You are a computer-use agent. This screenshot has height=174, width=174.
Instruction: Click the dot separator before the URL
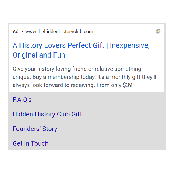tap(22, 32)
